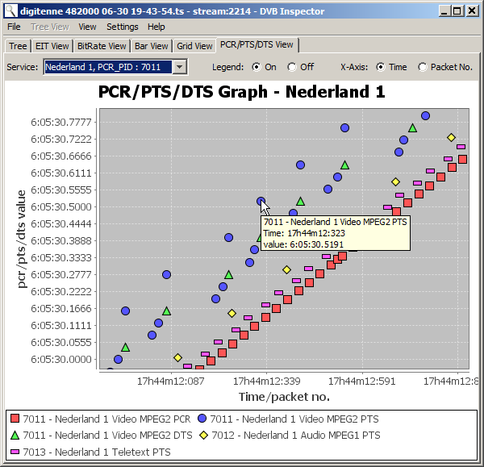Open the Settings menu
This screenshot has width=484, height=467.
pos(123,27)
